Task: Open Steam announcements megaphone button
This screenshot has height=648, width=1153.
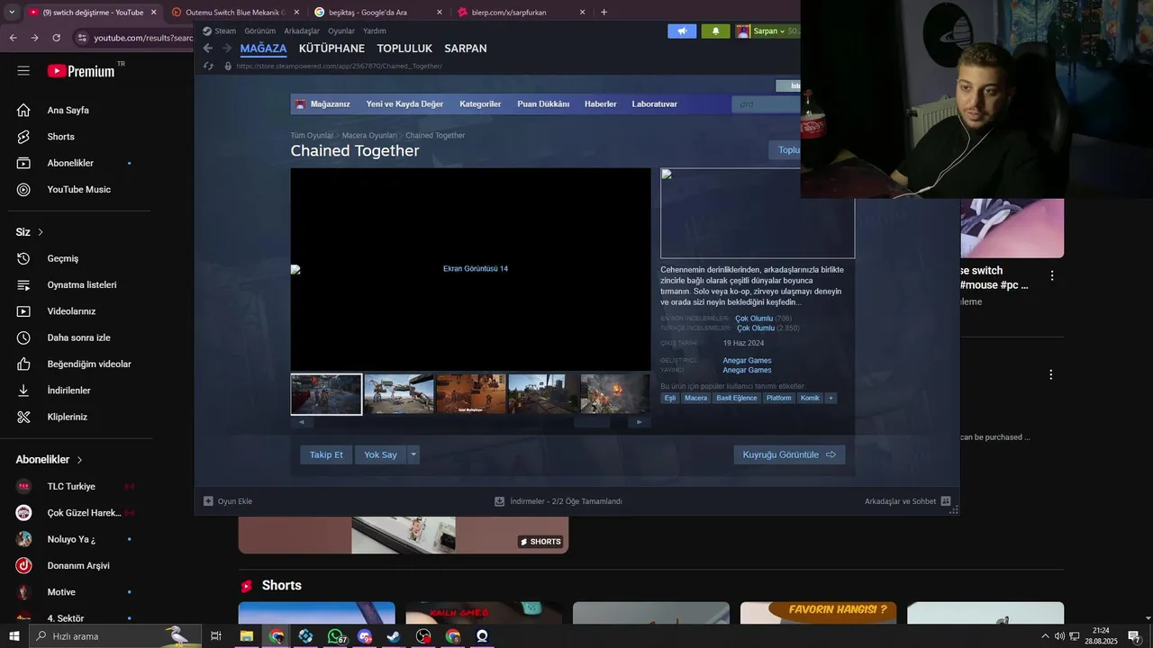Action: point(682,31)
